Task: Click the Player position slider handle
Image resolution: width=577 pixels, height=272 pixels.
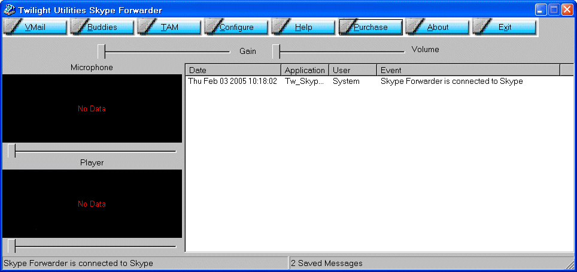Action: point(12,246)
